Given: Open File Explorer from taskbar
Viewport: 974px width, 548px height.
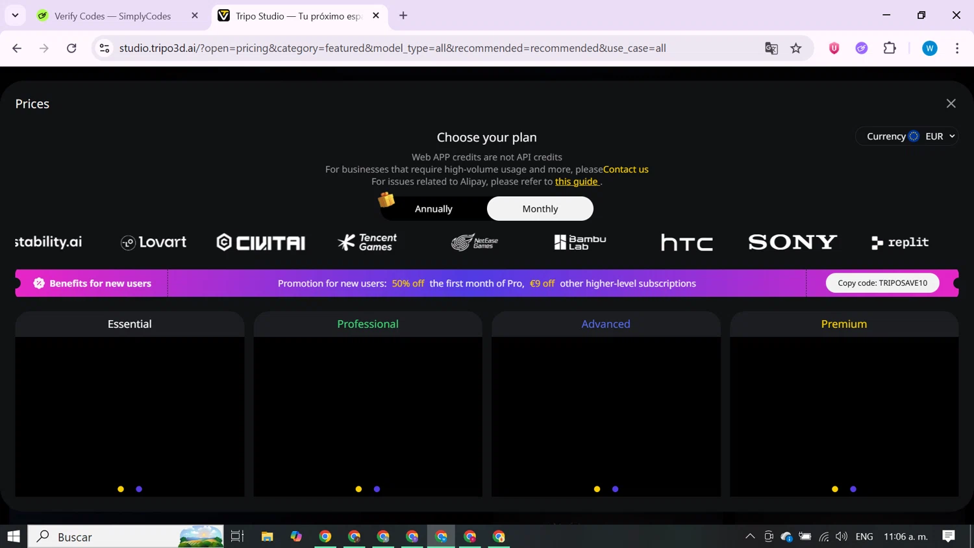Looking at the screenshot, I should coord(267,536).
